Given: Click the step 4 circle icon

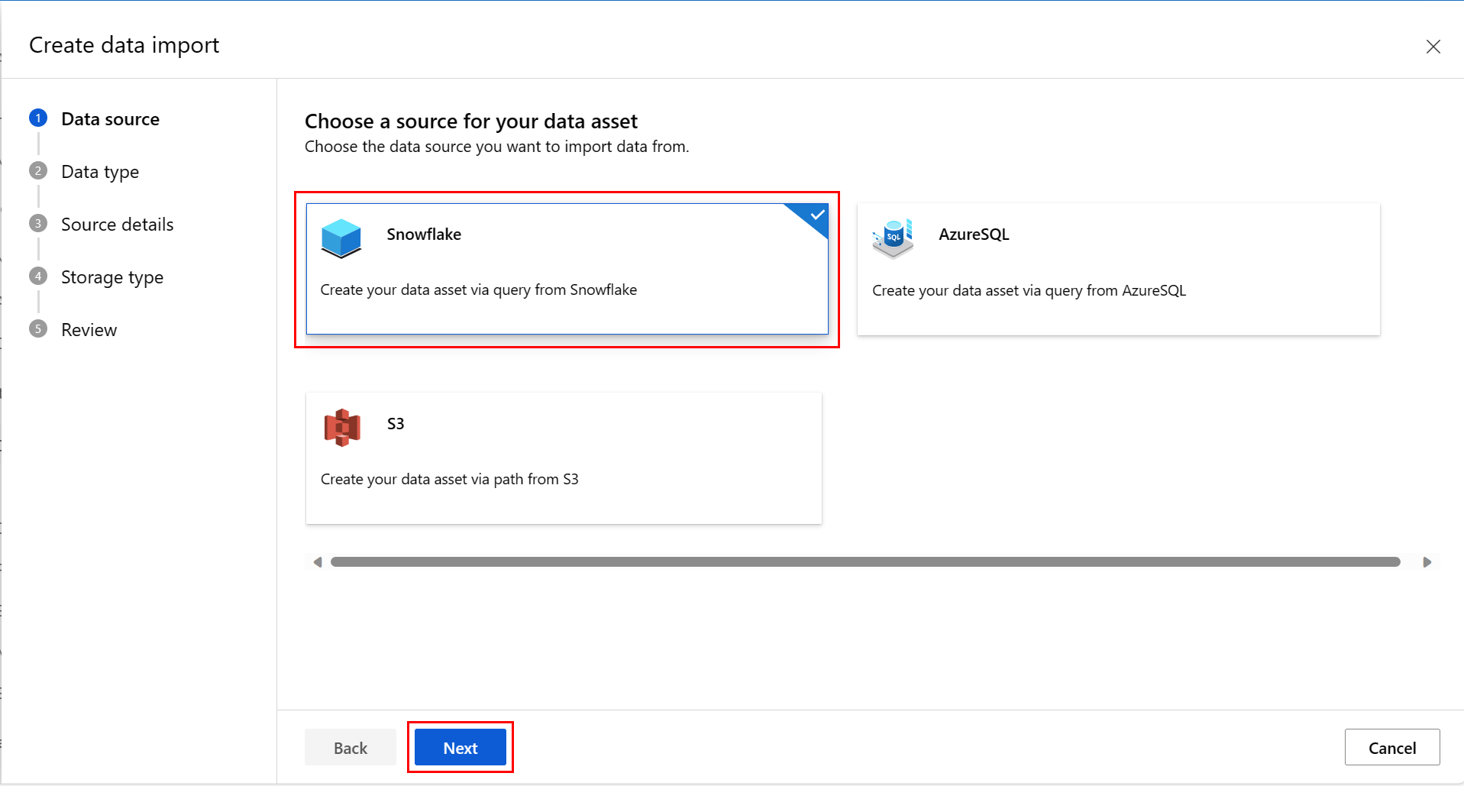Looking at the screenshot, I should pos(38,277).
